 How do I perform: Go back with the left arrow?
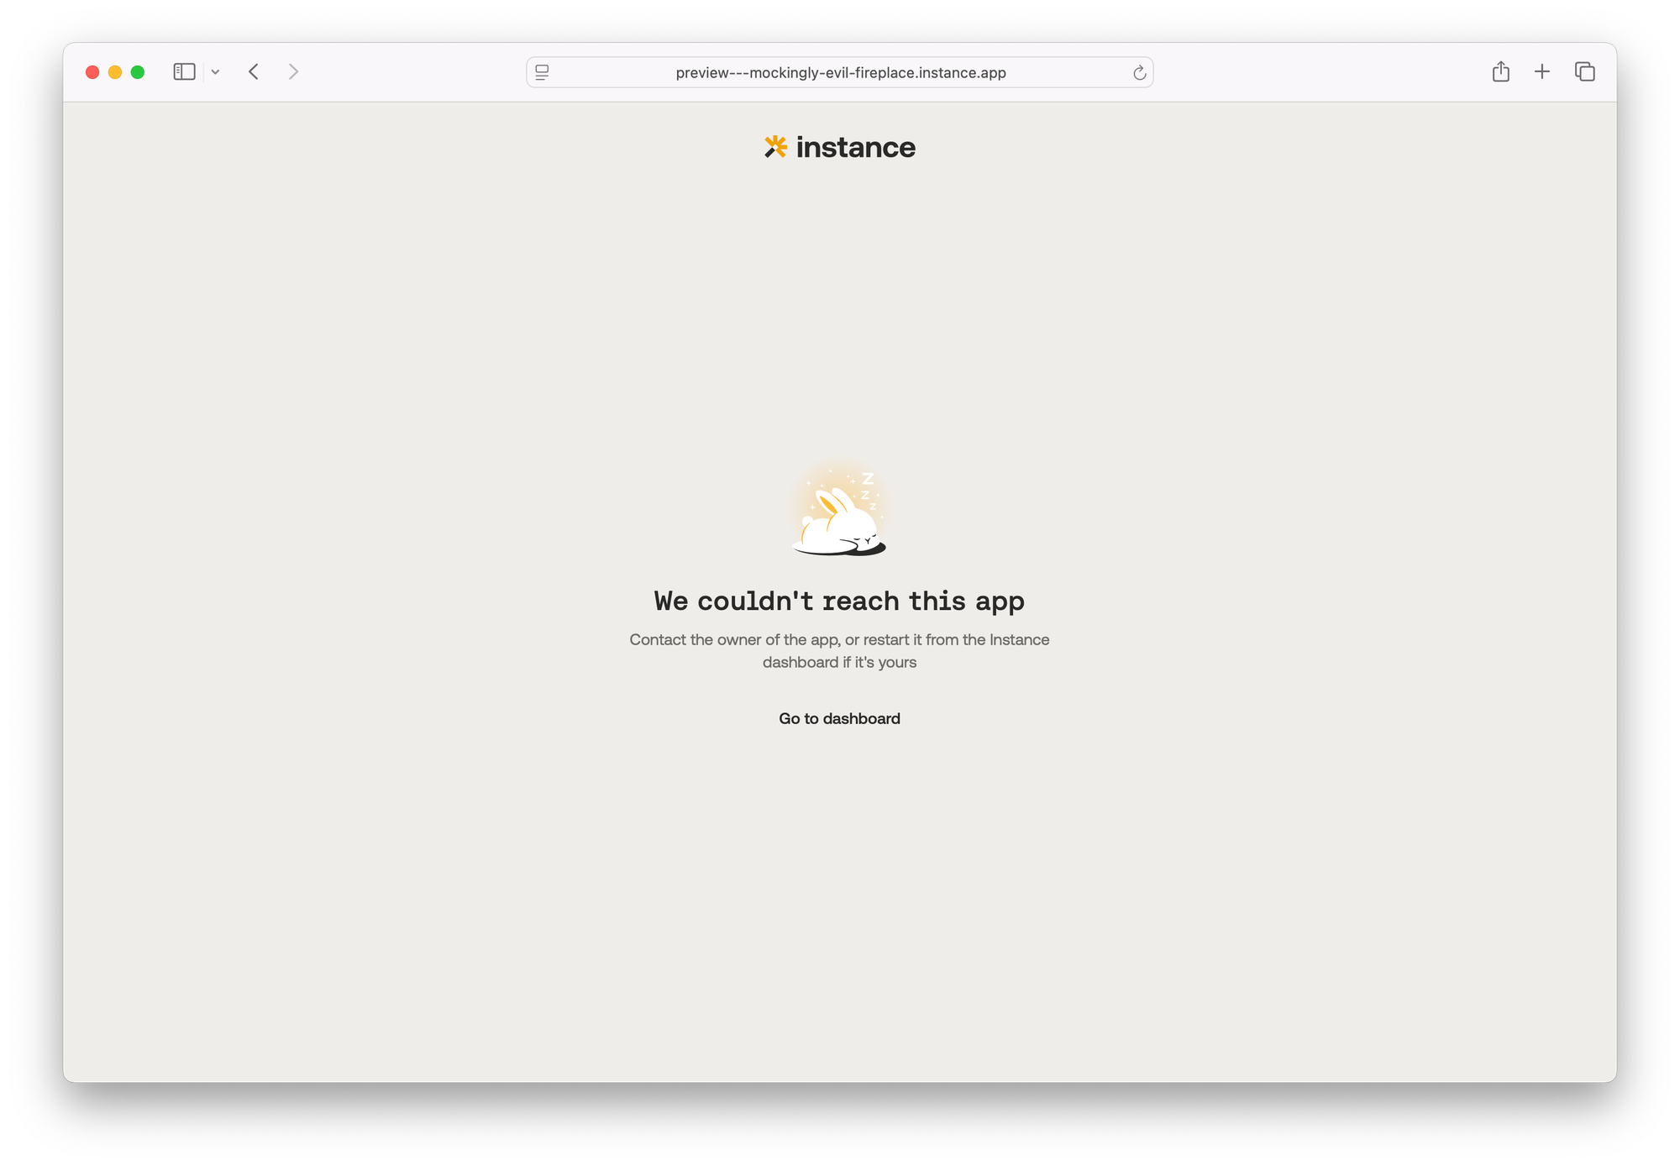point(254,72)
